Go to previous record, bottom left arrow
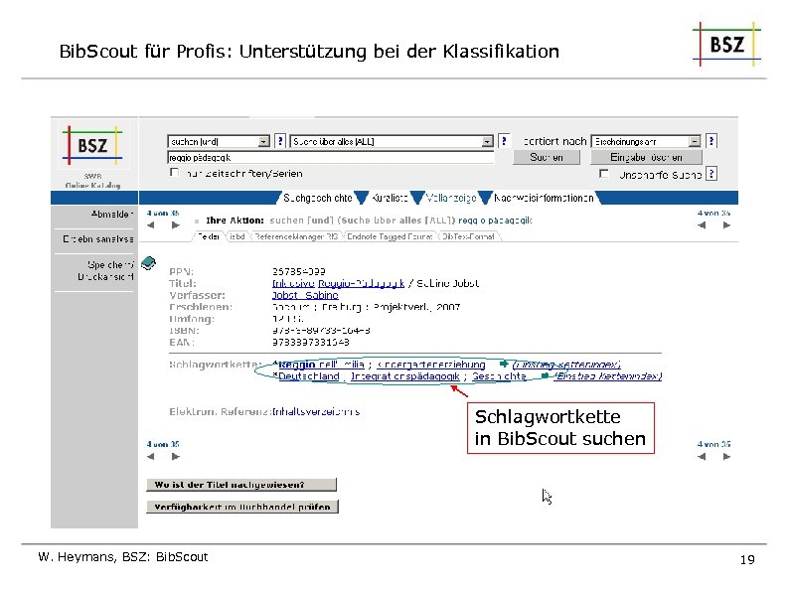789x591 pixels. [x=151, y=457]
